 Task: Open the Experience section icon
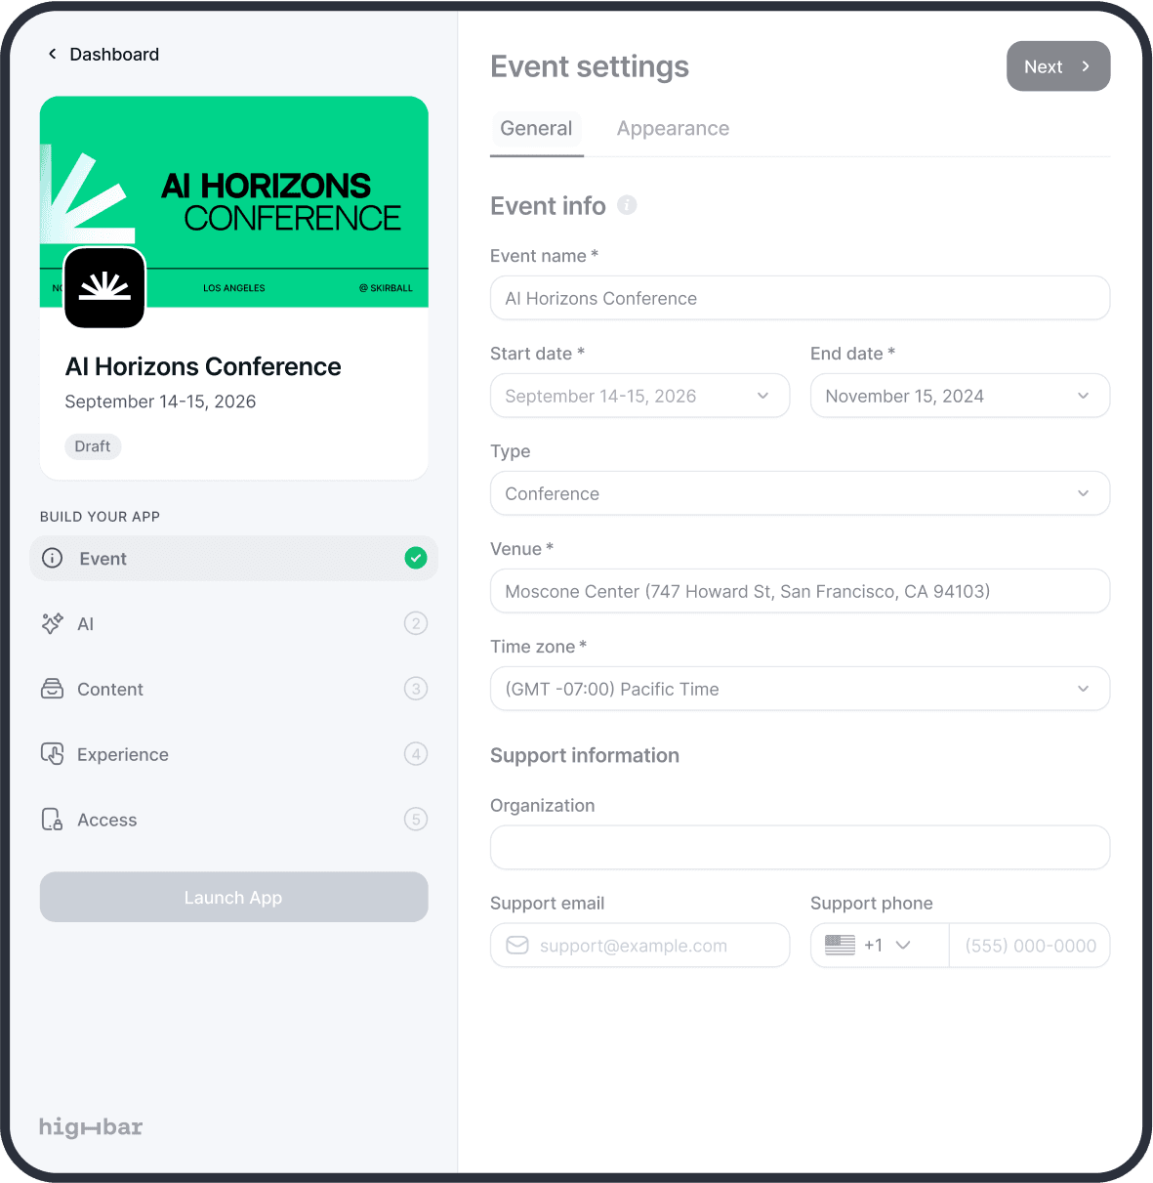(52, 753)
